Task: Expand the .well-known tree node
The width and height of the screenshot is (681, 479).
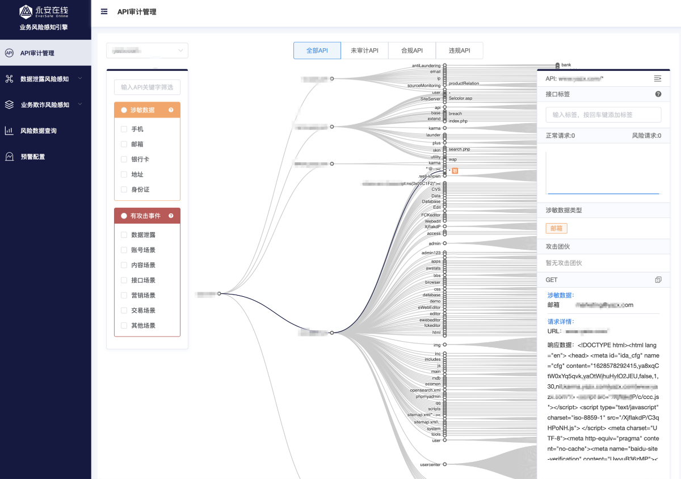Action: click(x=445, y=177)
